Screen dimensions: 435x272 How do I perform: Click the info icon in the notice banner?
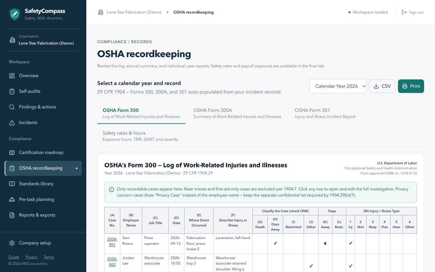[111, 189]
